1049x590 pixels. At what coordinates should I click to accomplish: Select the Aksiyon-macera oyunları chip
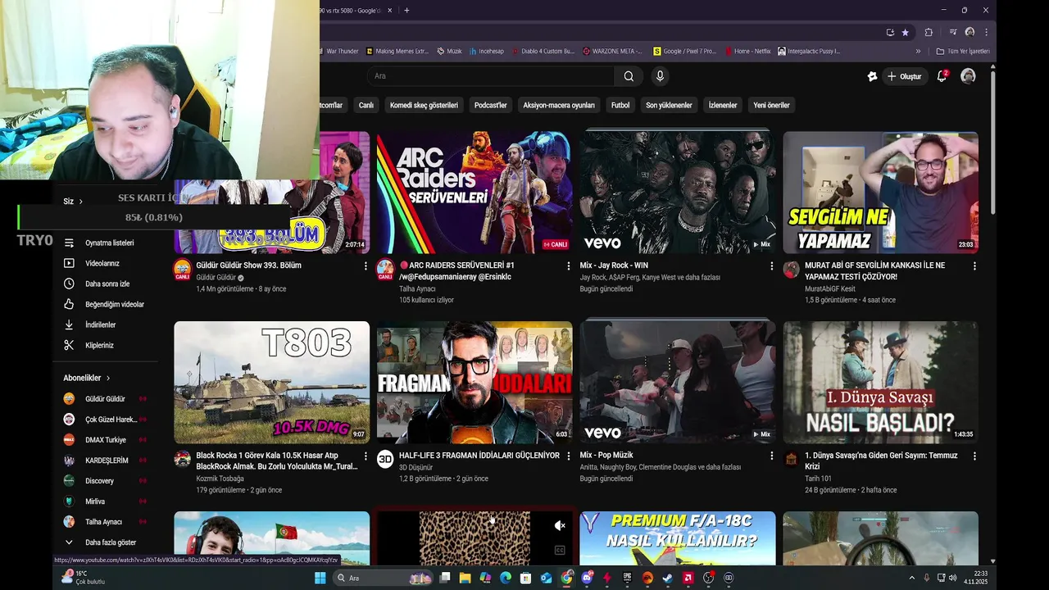coord(559,105)
